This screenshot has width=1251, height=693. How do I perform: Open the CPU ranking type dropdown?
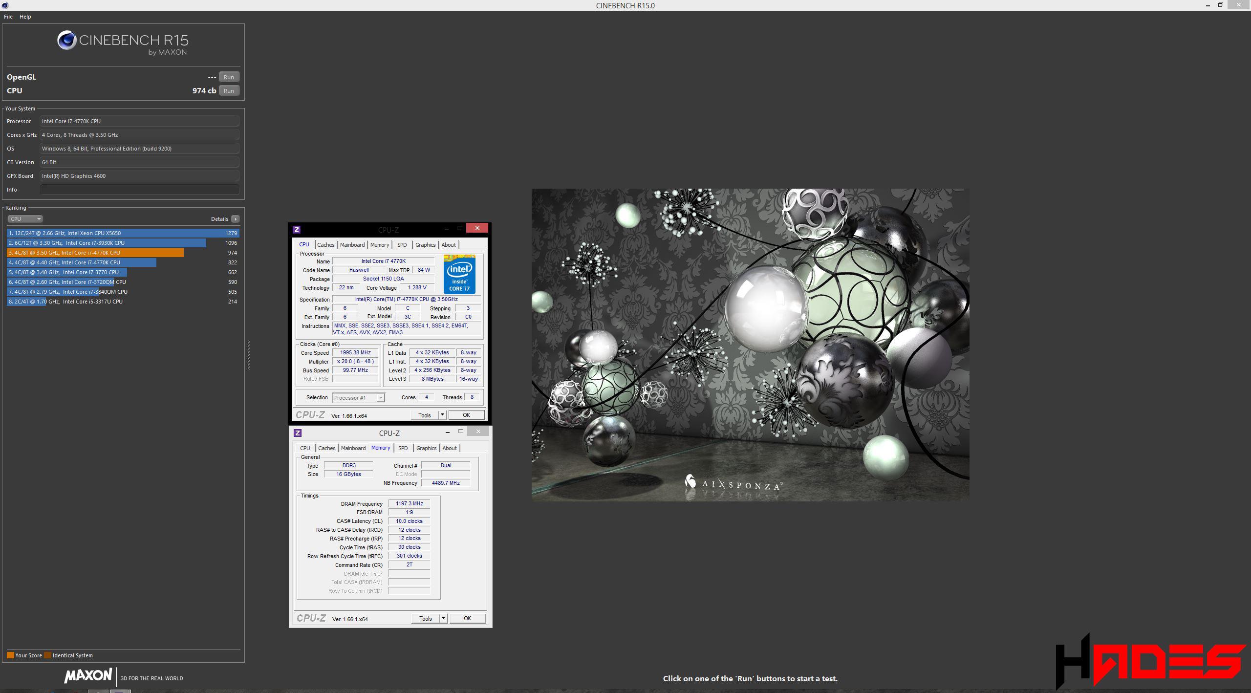(25, 219)
